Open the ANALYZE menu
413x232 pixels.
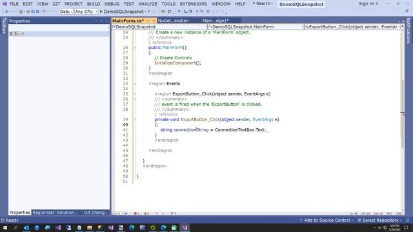(148, 4)
